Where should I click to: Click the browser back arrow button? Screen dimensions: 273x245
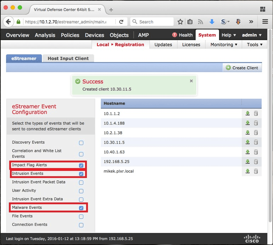(x=8, y=22)
